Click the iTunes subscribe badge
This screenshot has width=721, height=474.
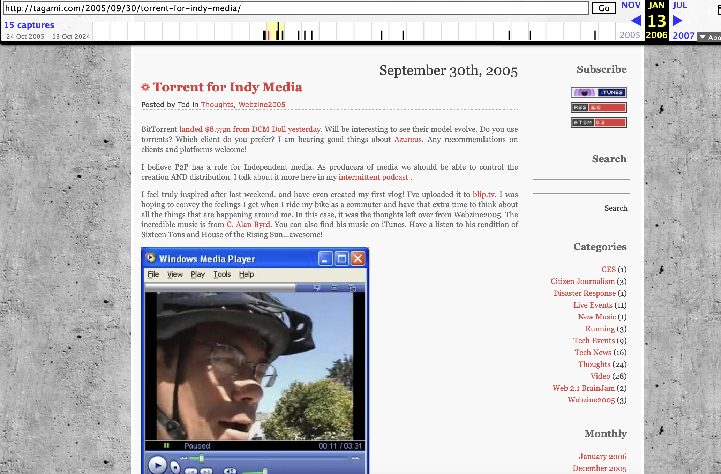598,92
